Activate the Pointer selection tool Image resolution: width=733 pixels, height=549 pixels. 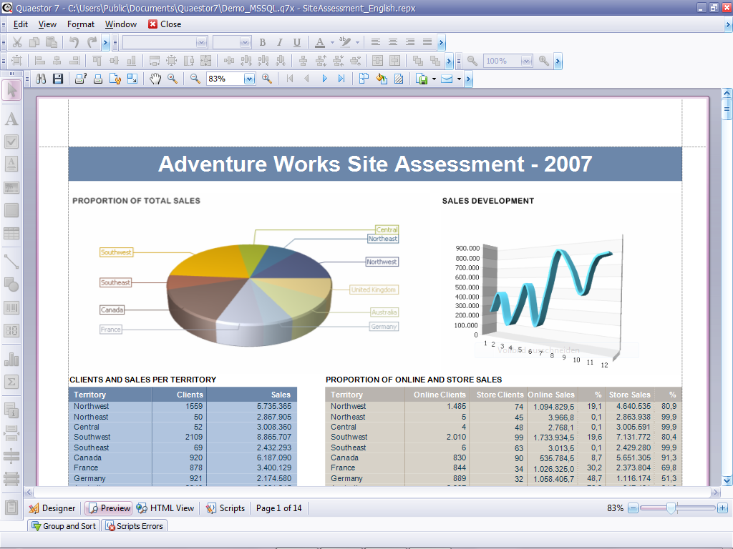point(11,90)
